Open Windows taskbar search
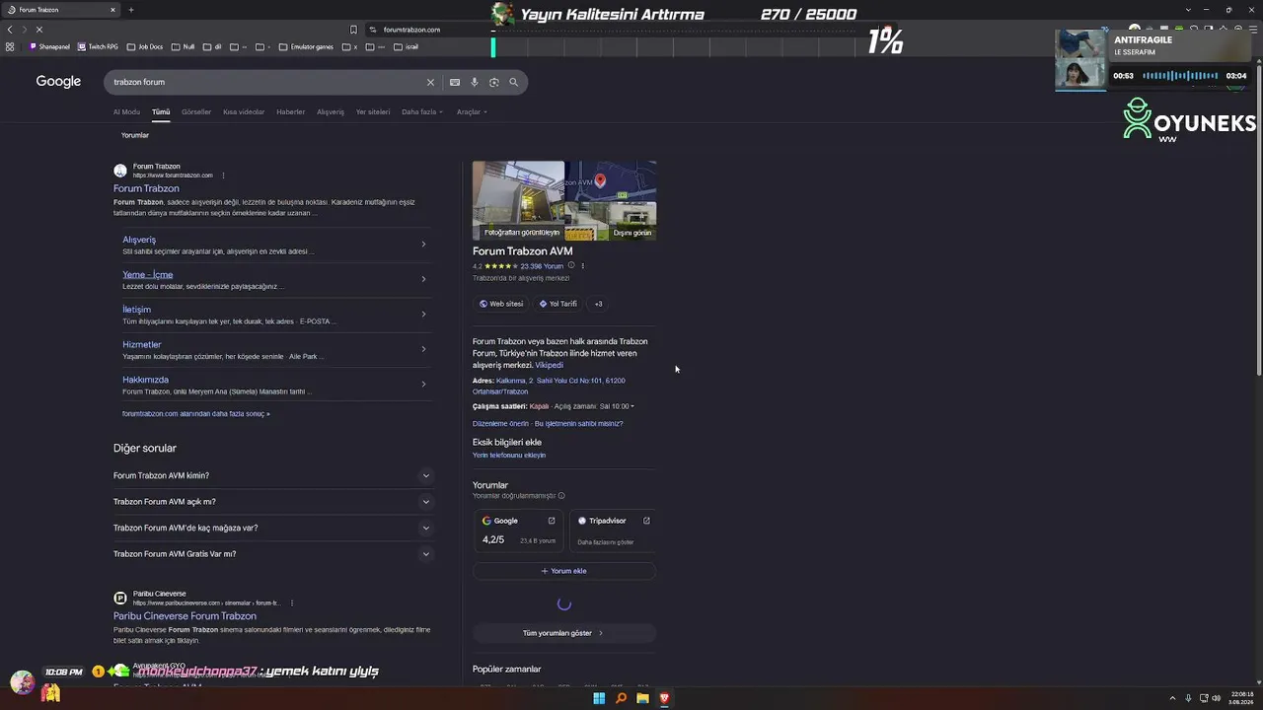Image resolution: width=1263 pixels, height=710 pixels. click(621, 698)
